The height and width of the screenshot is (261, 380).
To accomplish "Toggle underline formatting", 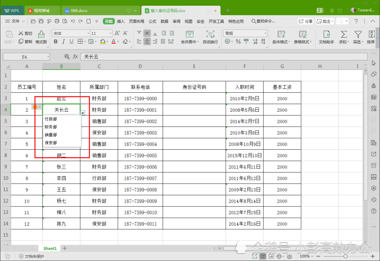I will 71,42.
